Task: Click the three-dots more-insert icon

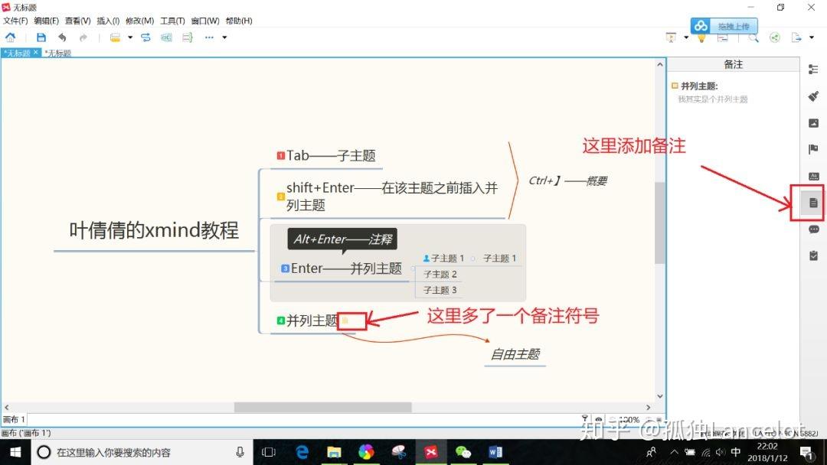Action: (x=209, y=37)
